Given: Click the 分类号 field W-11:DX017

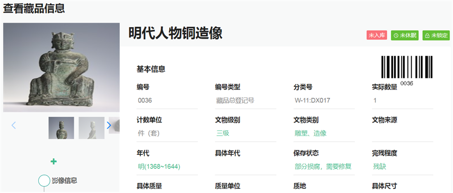Looking at the screenshot, I should coord(324,101).
